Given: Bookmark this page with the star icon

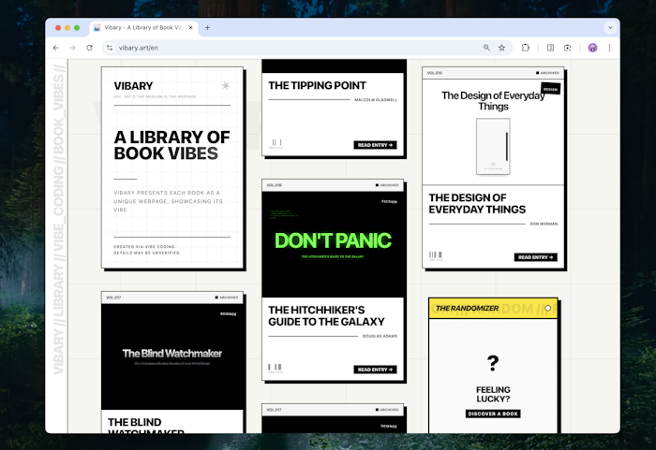Looking at the screenshot, I should tap(501, 48).
